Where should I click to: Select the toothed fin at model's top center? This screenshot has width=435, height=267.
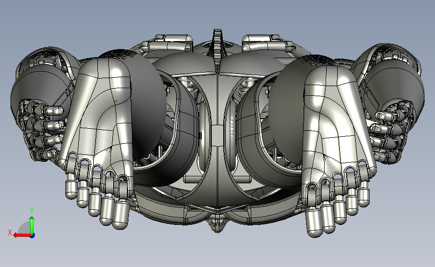point(218,48)
